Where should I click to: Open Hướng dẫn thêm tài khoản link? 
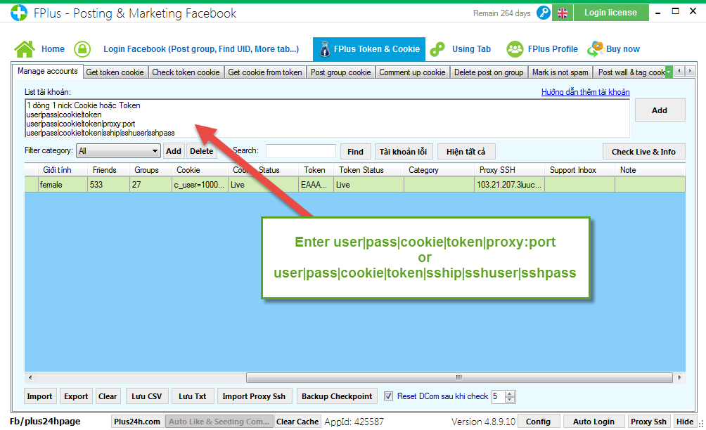click(585, 92)
